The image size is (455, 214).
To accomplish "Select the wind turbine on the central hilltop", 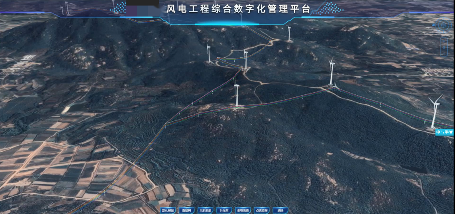I will (x=237, y=95).
